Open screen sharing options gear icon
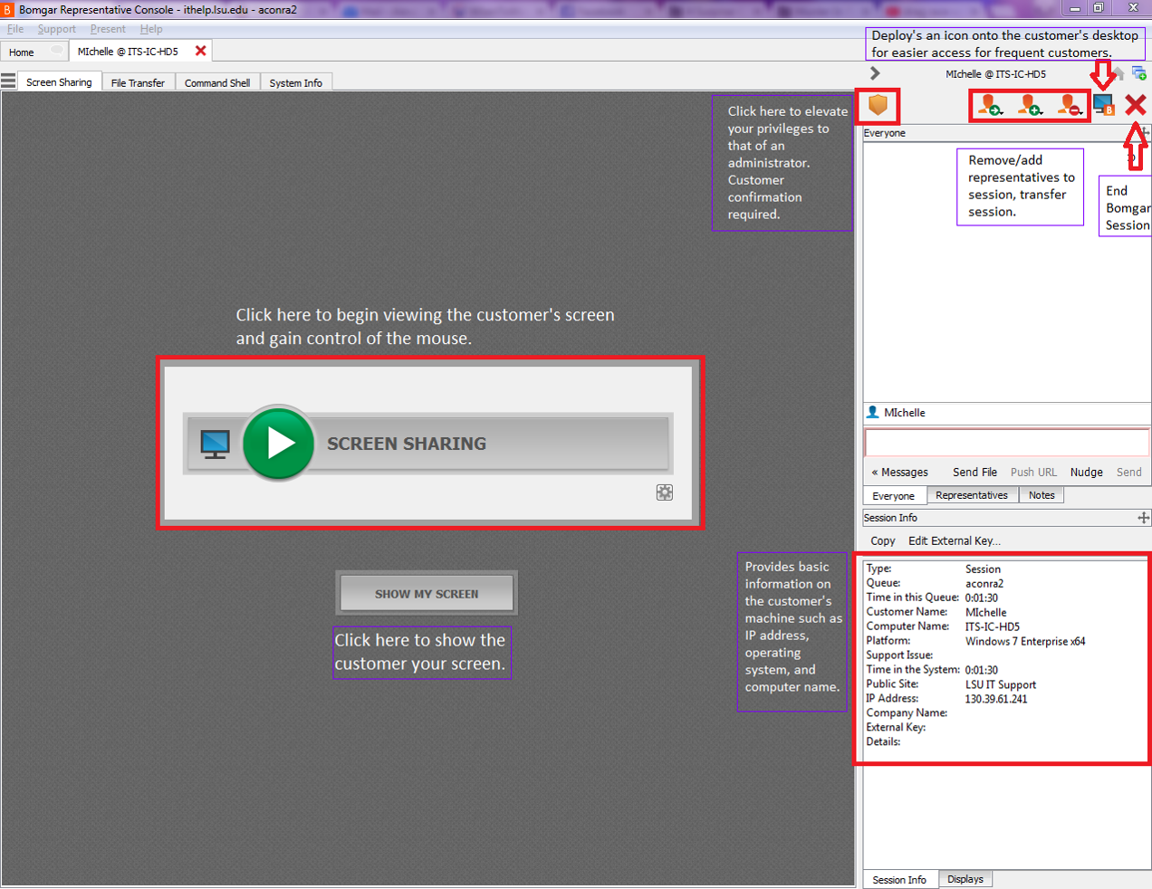Viewport: 1152px width, 889px height. 665,492
